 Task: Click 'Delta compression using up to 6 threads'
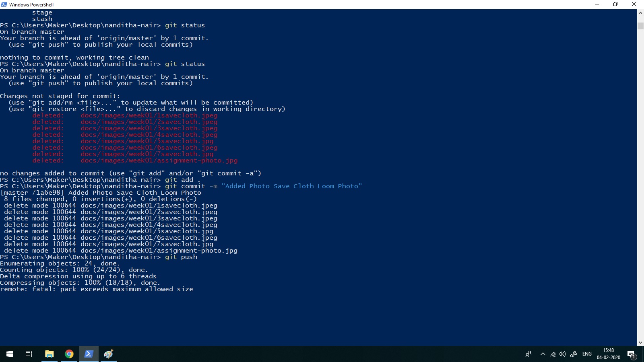pyautogui.click(x=78, y=276)
